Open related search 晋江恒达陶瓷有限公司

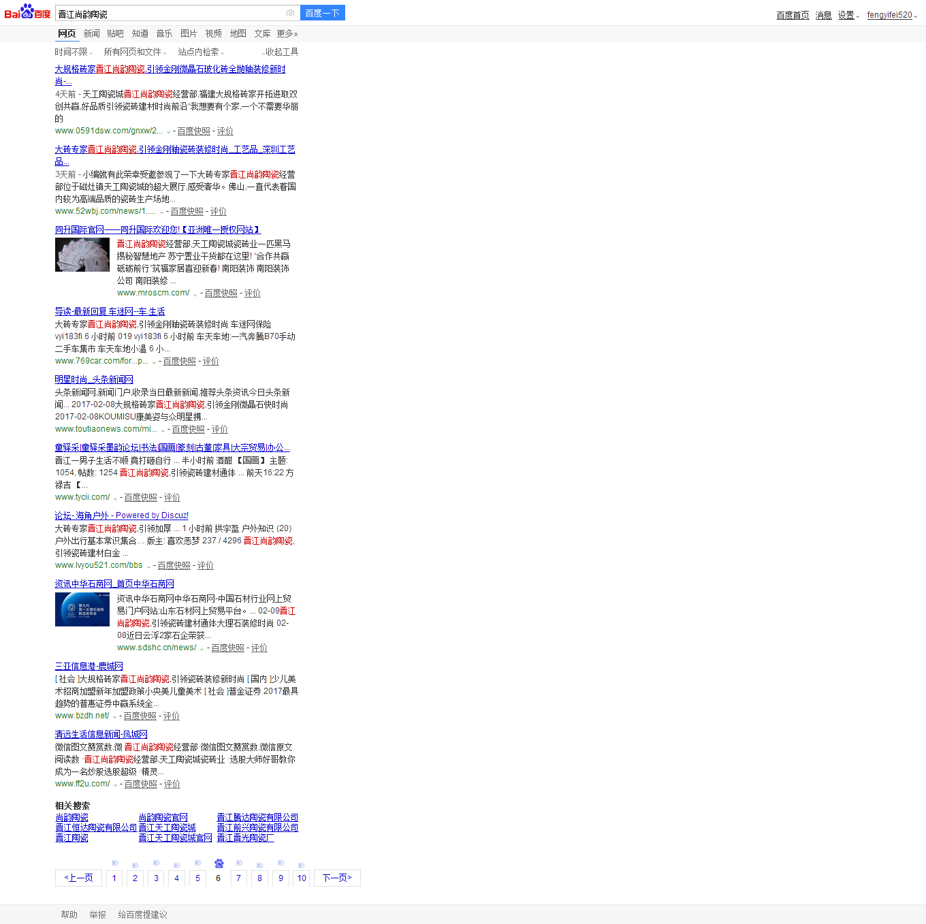pos(96,828)
